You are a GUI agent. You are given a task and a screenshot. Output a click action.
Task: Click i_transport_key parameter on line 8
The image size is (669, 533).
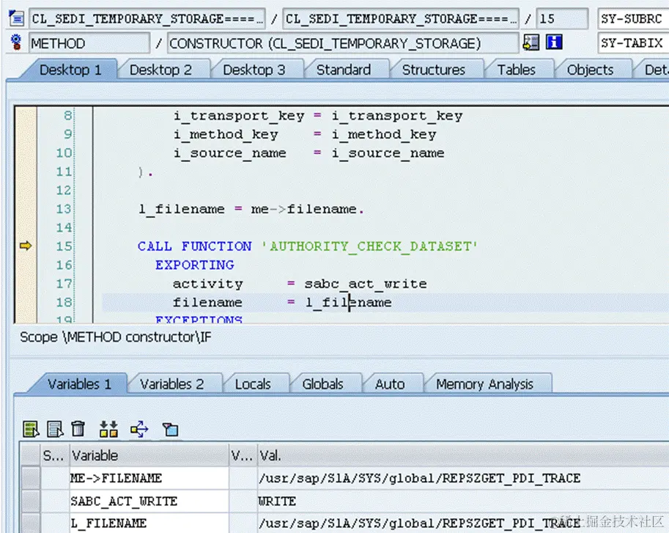pyautogui.click(x=238, y=116)
